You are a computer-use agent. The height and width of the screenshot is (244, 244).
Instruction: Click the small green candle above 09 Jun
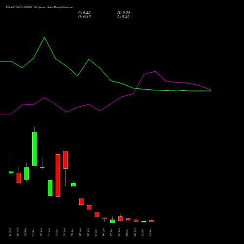tap(74, 184)
